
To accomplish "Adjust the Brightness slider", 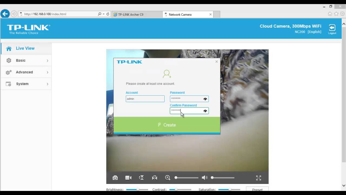I will (137, 190).
